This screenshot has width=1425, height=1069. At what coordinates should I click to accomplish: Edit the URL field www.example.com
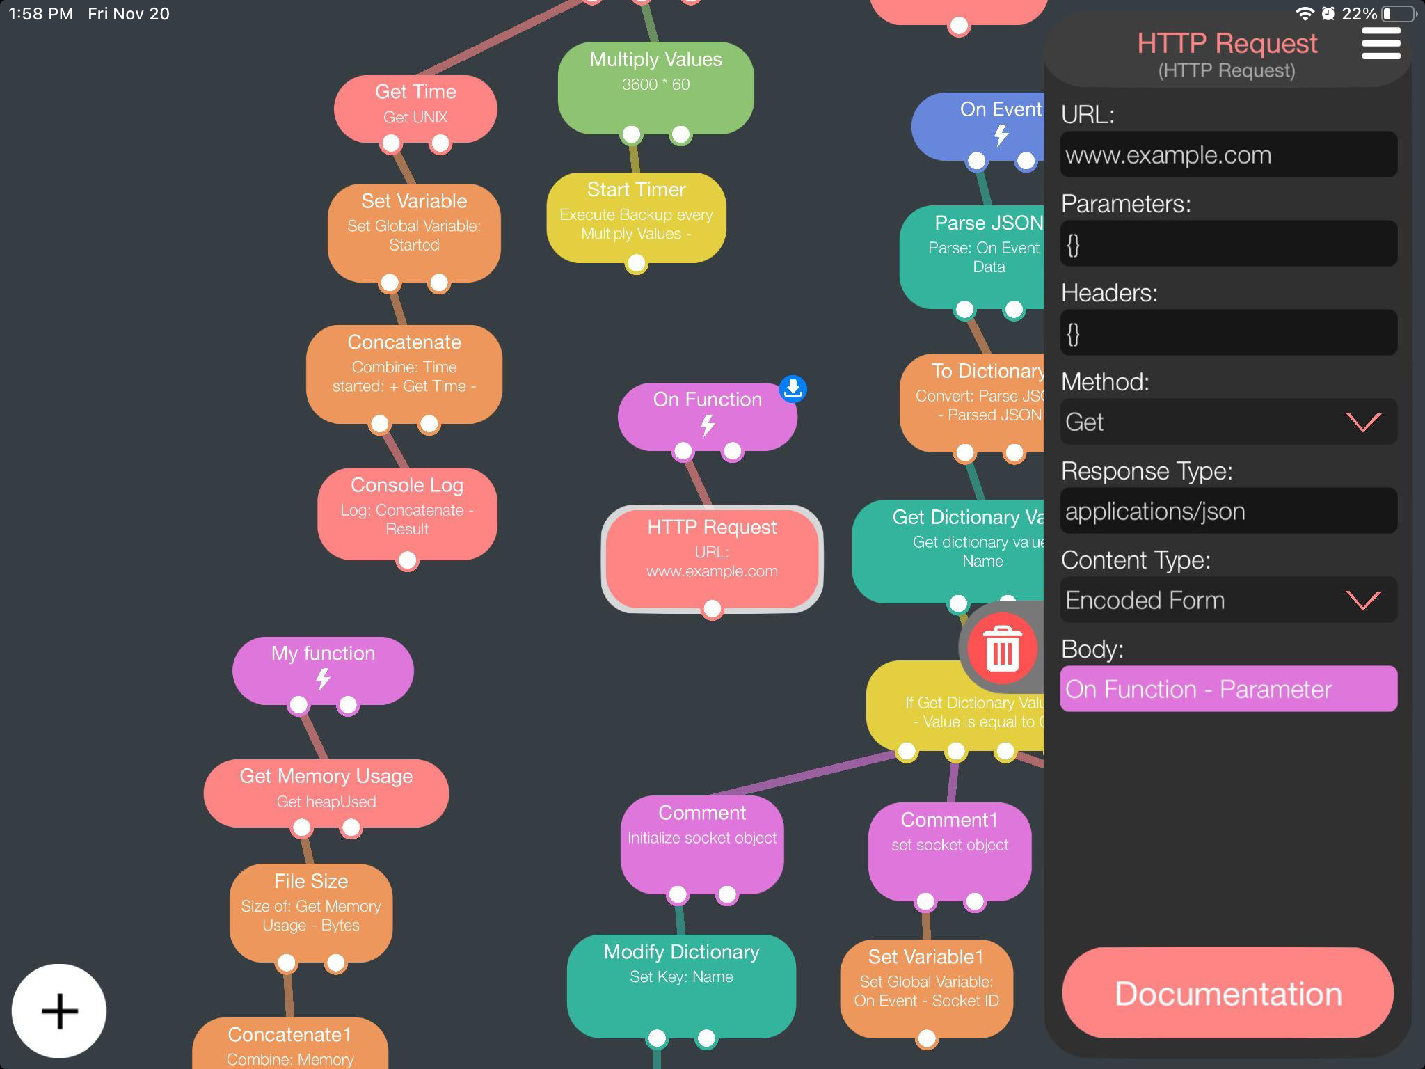coord(1227,155)
